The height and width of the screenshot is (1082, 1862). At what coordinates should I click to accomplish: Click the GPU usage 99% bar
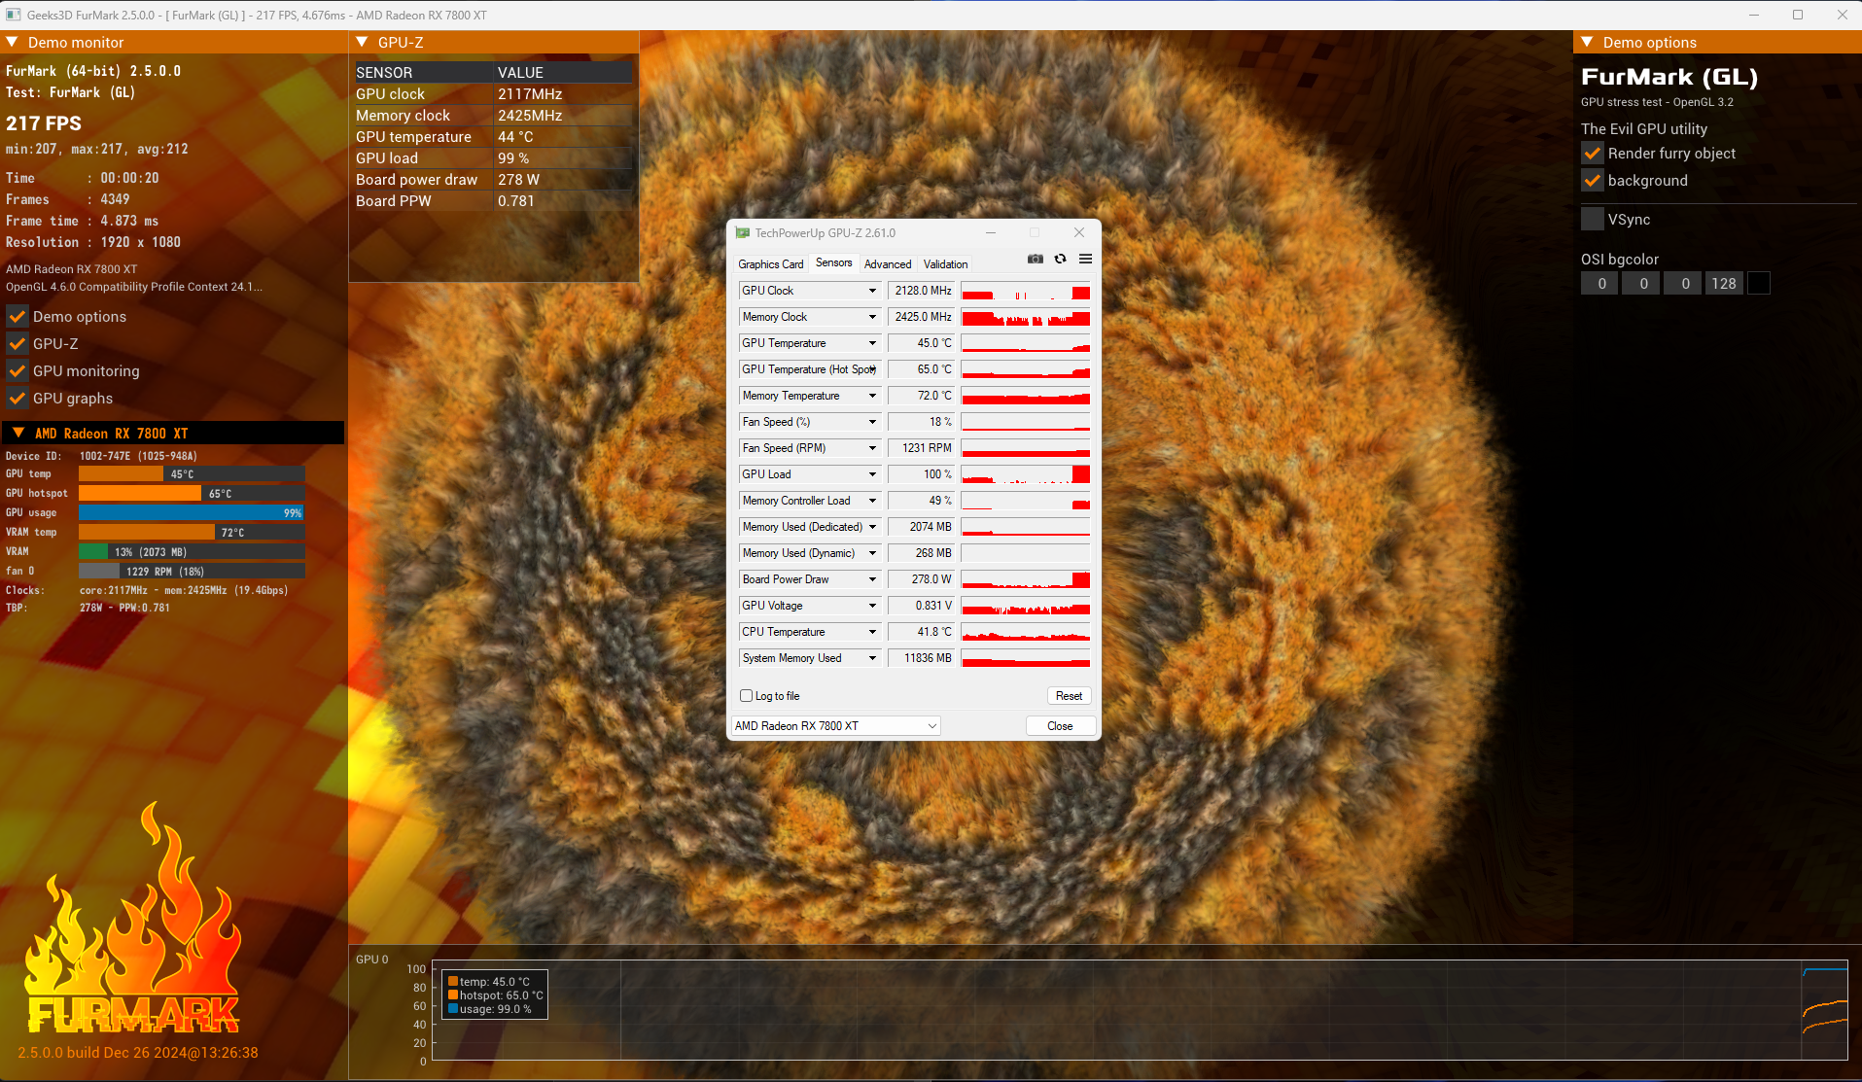pos(192,513)
